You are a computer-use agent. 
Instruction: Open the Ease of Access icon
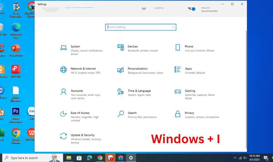point(63,114)
